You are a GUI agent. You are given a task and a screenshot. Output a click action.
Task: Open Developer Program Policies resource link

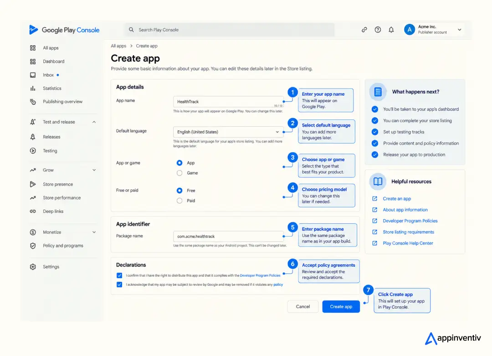410,221
